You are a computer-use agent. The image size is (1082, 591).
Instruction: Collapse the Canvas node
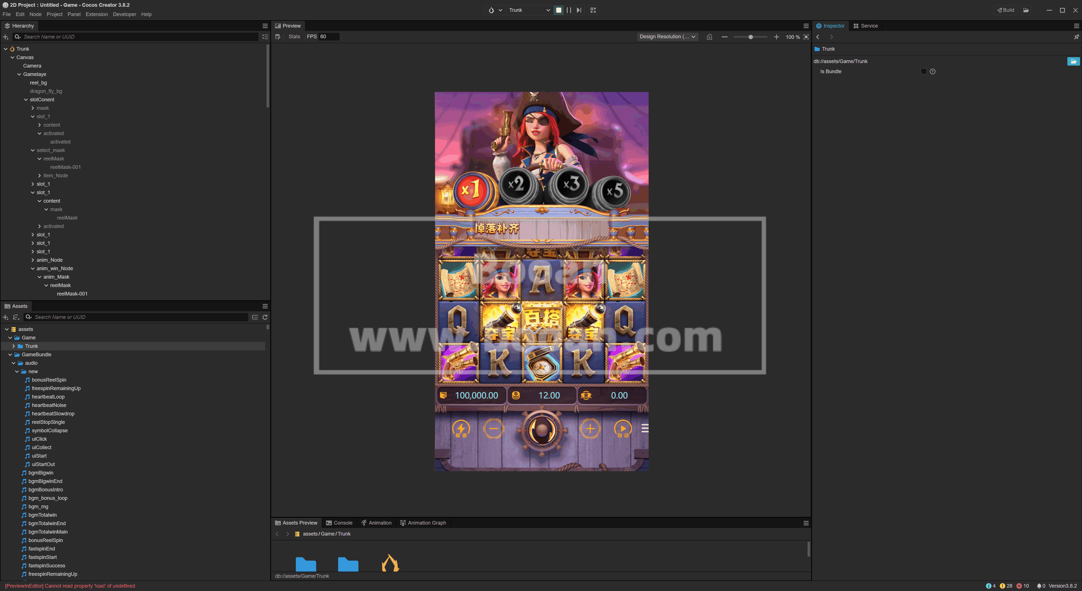pos(12,57)
